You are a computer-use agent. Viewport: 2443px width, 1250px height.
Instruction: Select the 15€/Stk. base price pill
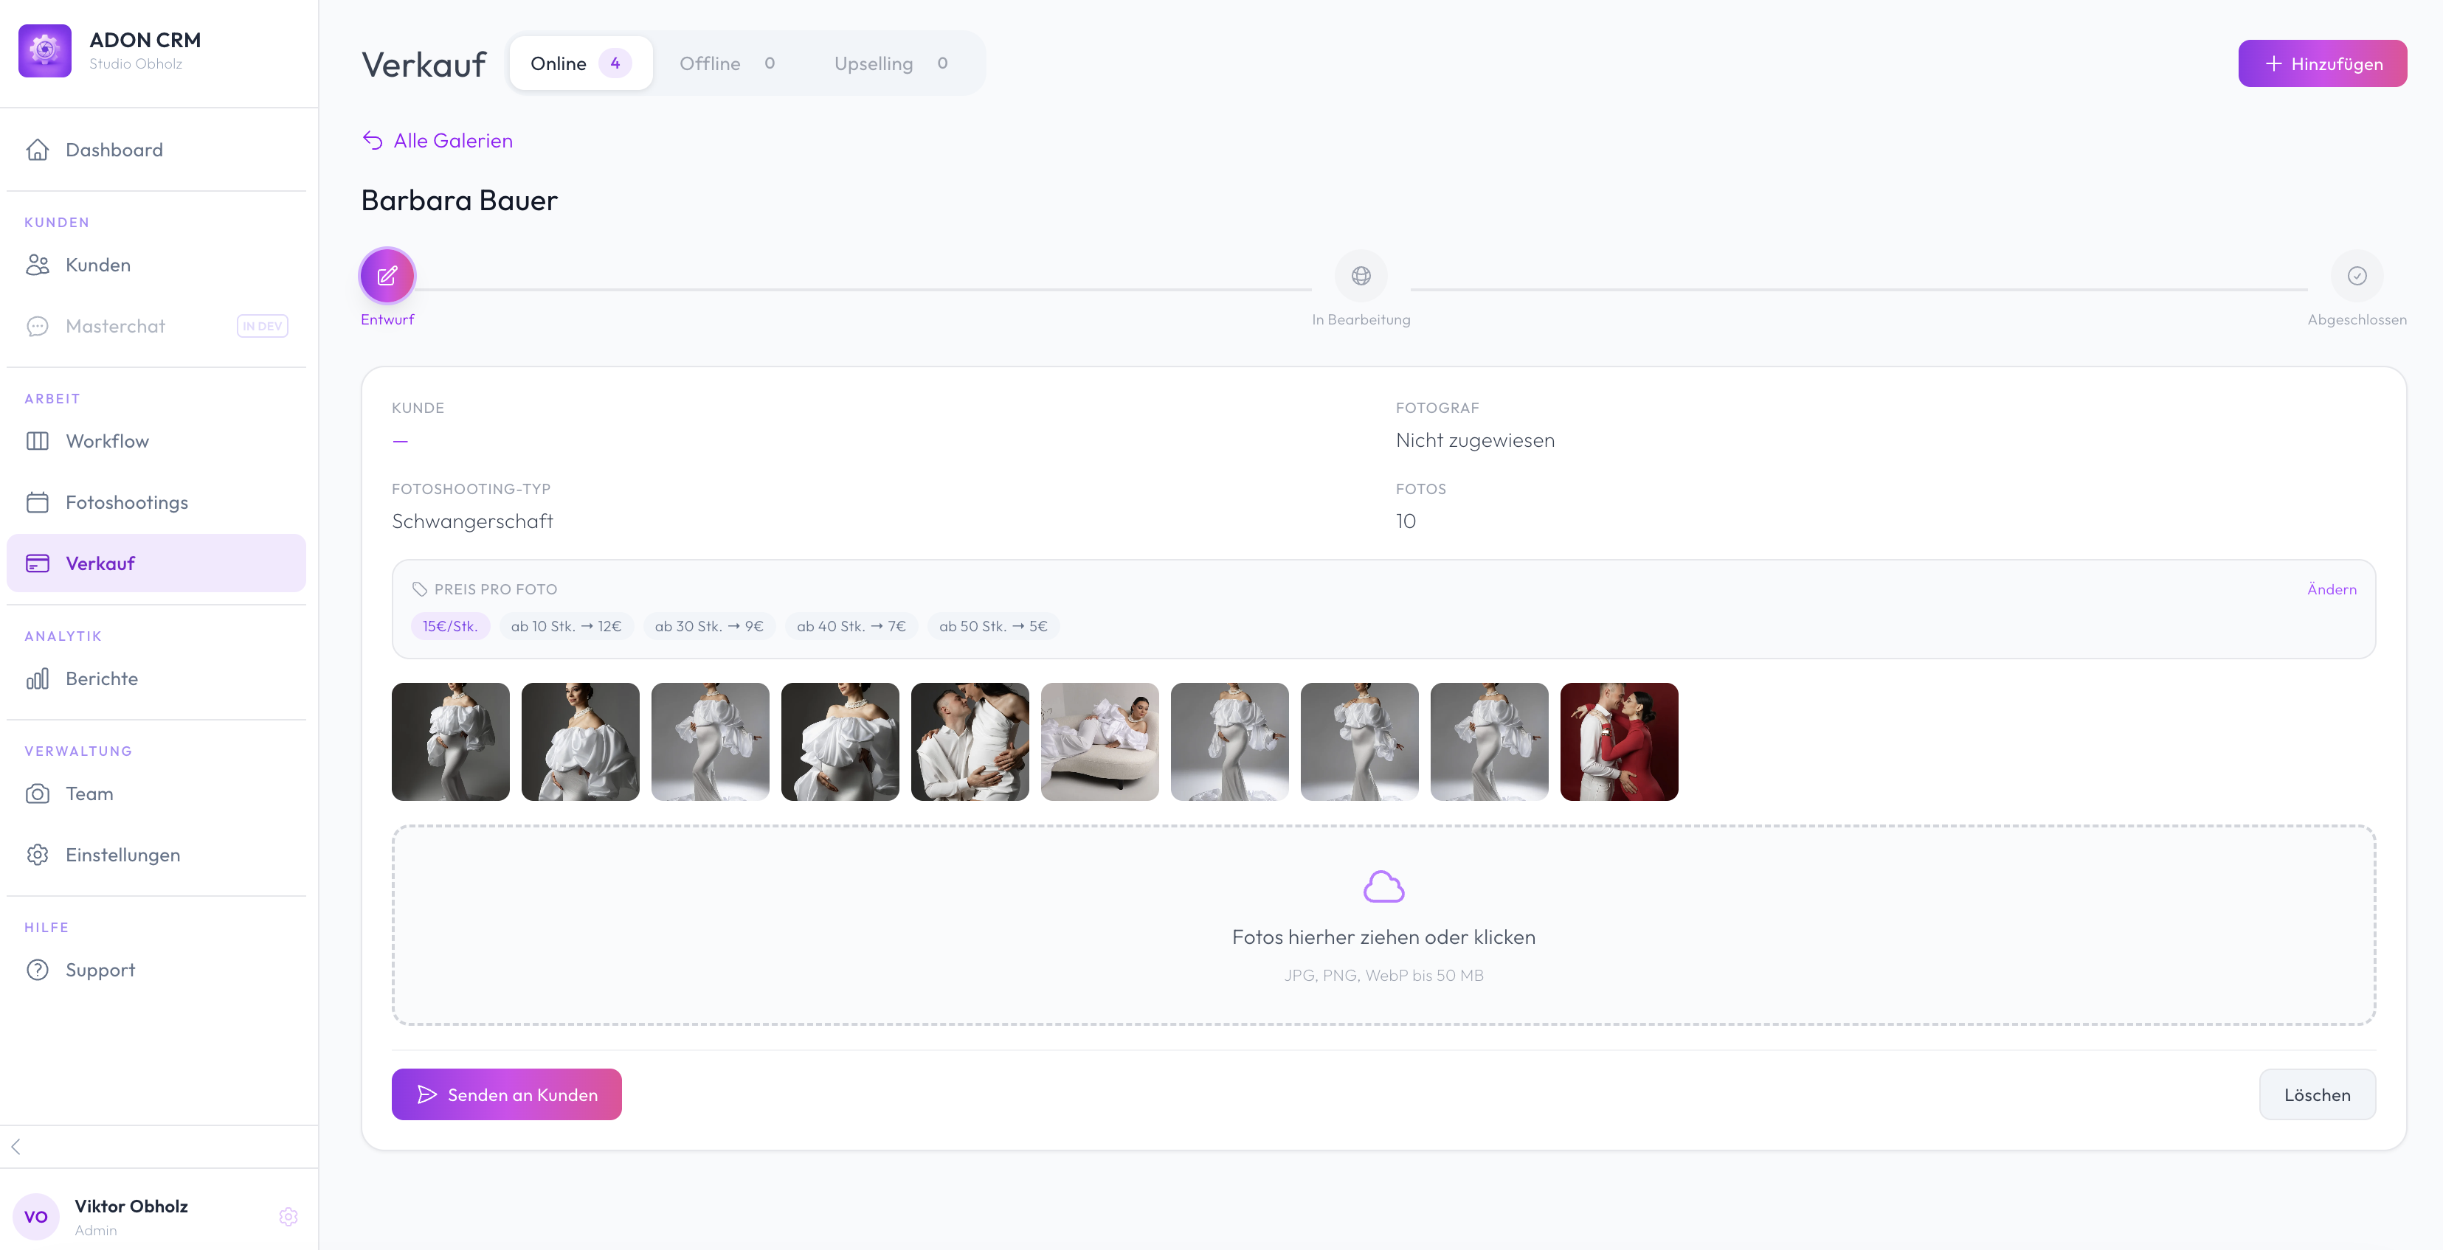[451, 625]
